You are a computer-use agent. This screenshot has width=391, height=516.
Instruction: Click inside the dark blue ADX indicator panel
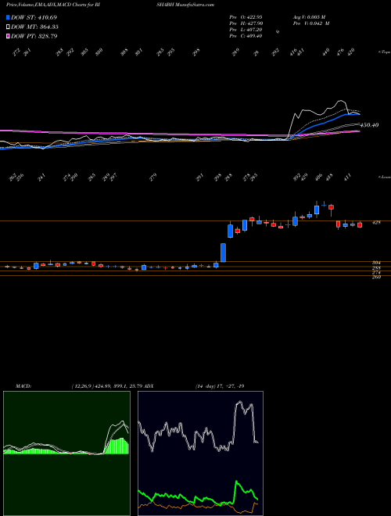[x=200, y=453]
